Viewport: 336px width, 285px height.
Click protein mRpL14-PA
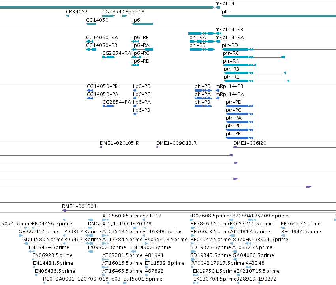coord(217,98)
